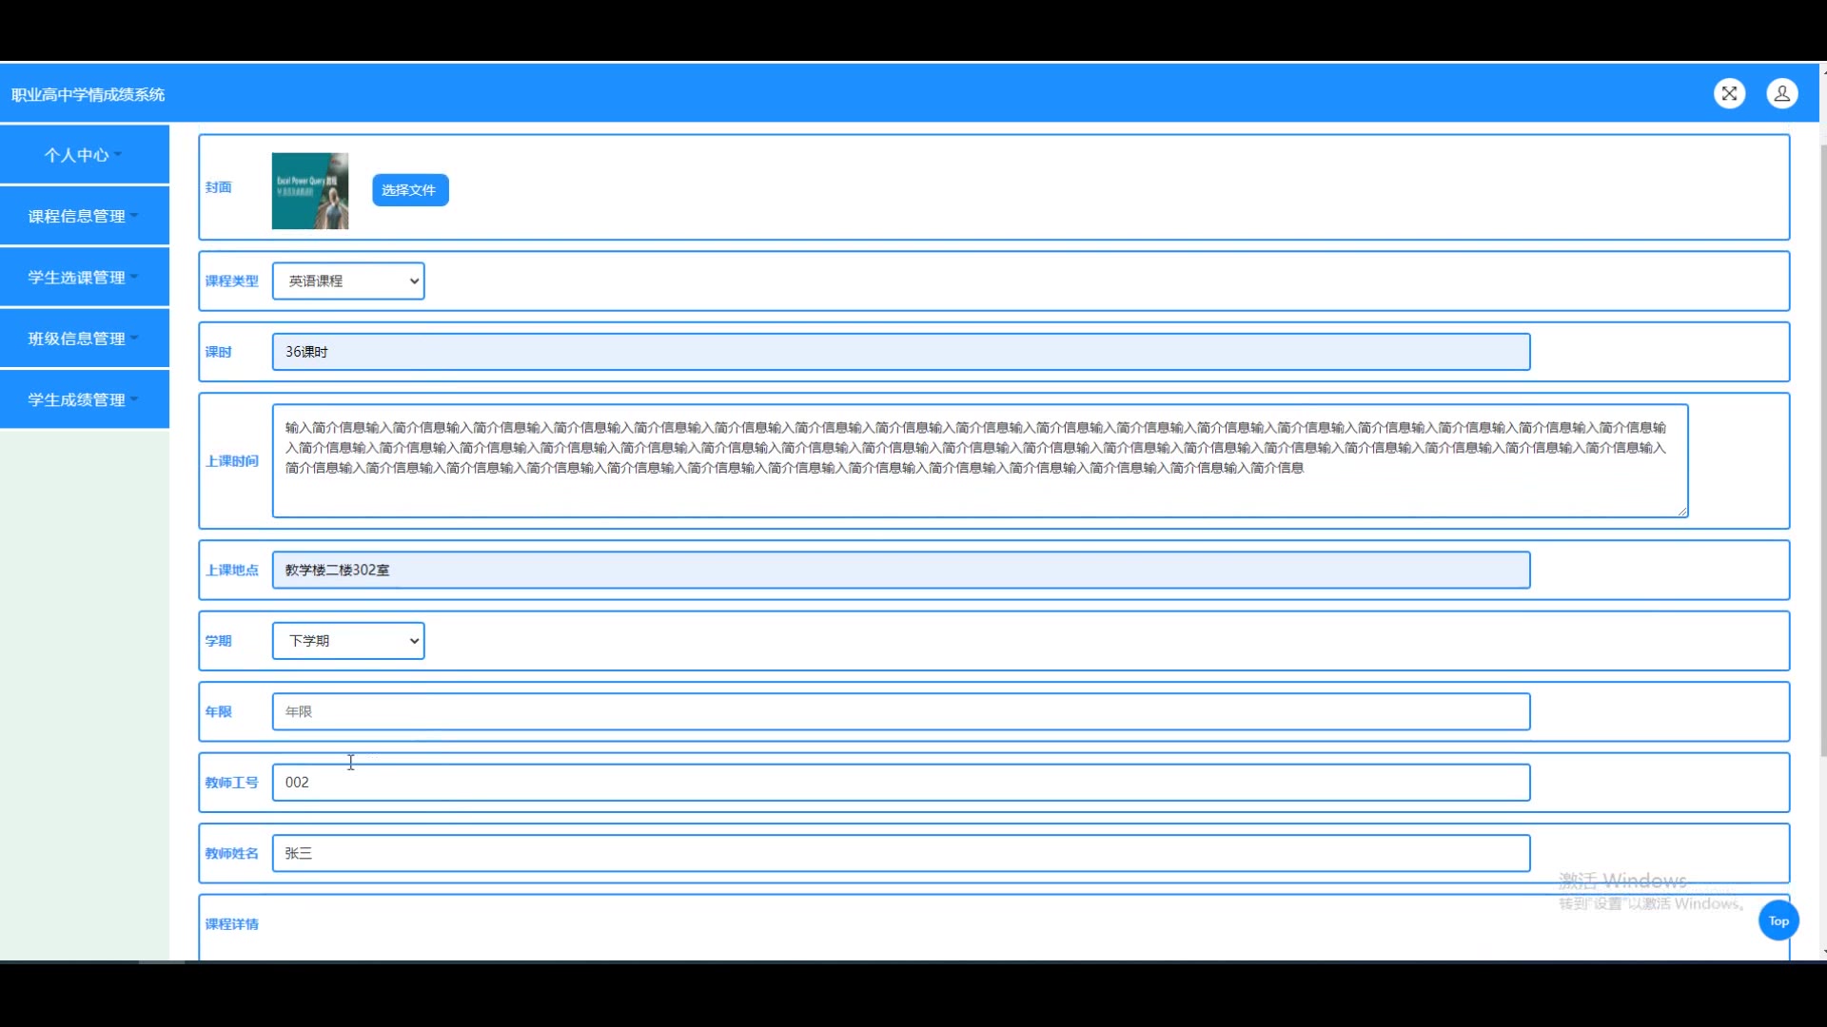Viewport: 1827px width, 1027px height.
Task: Open the 课程类型 dropdown showing 英语课程
Action: click(348, 281)
